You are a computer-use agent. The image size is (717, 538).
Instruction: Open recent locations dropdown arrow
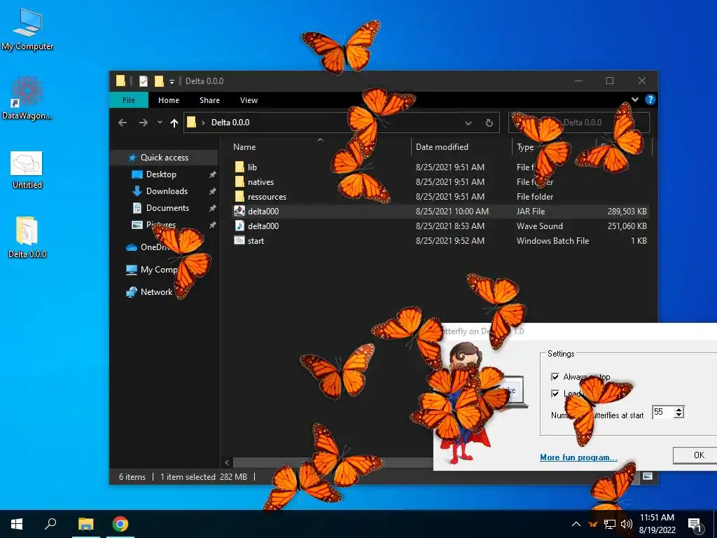coord(160,123)
